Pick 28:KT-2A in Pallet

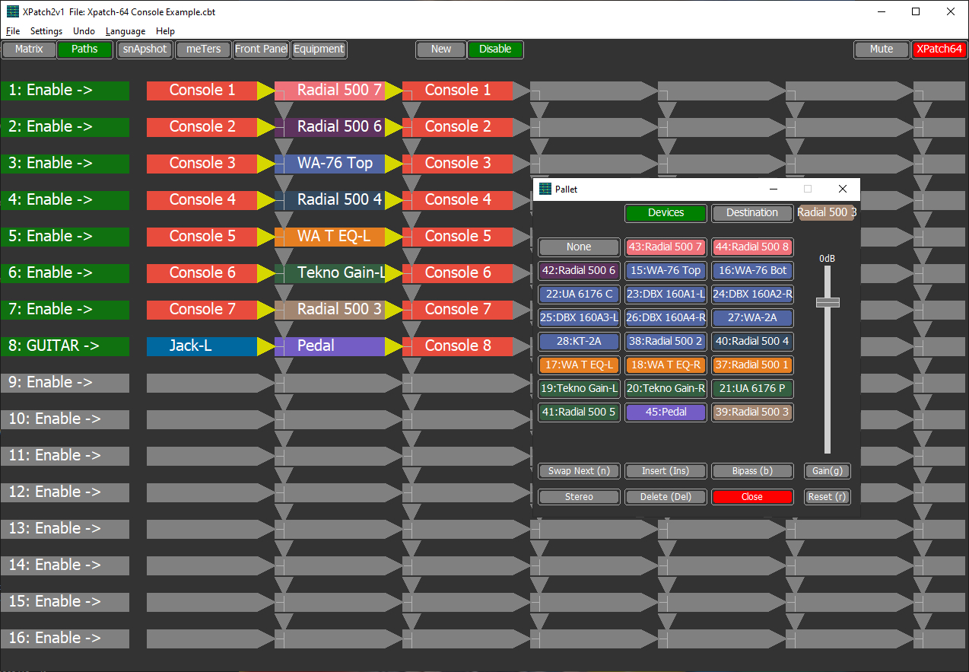point(579,342)
